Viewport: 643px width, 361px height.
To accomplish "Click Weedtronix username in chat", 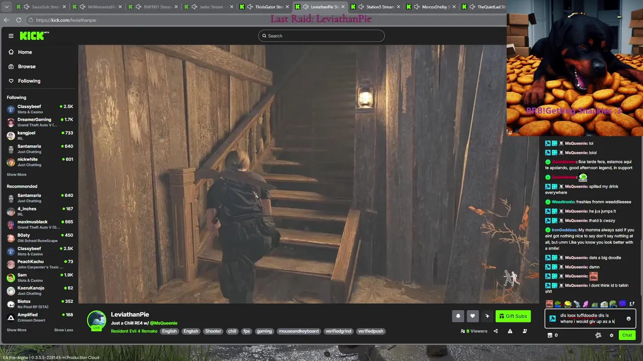I will [x=563, y=202].
